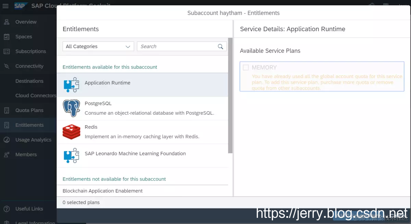Open Members in the sidebar
This screenshot has width=411, height=224.
(x=26, y=154)
